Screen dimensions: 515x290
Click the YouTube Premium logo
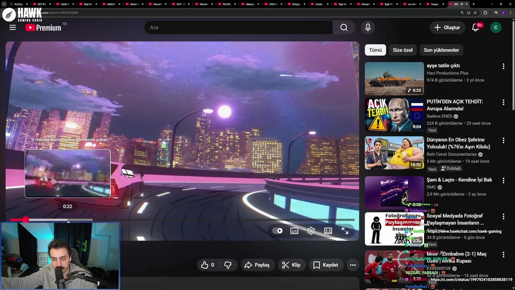coord(43,28)
